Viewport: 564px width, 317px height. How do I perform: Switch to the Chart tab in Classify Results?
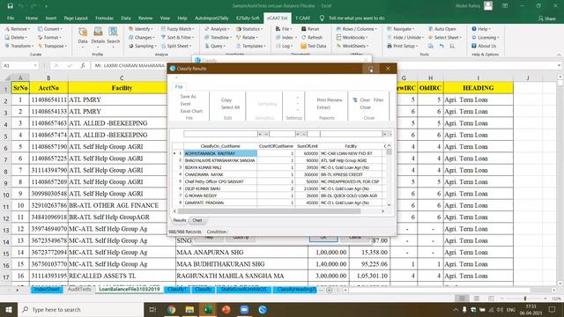(197, 220)
